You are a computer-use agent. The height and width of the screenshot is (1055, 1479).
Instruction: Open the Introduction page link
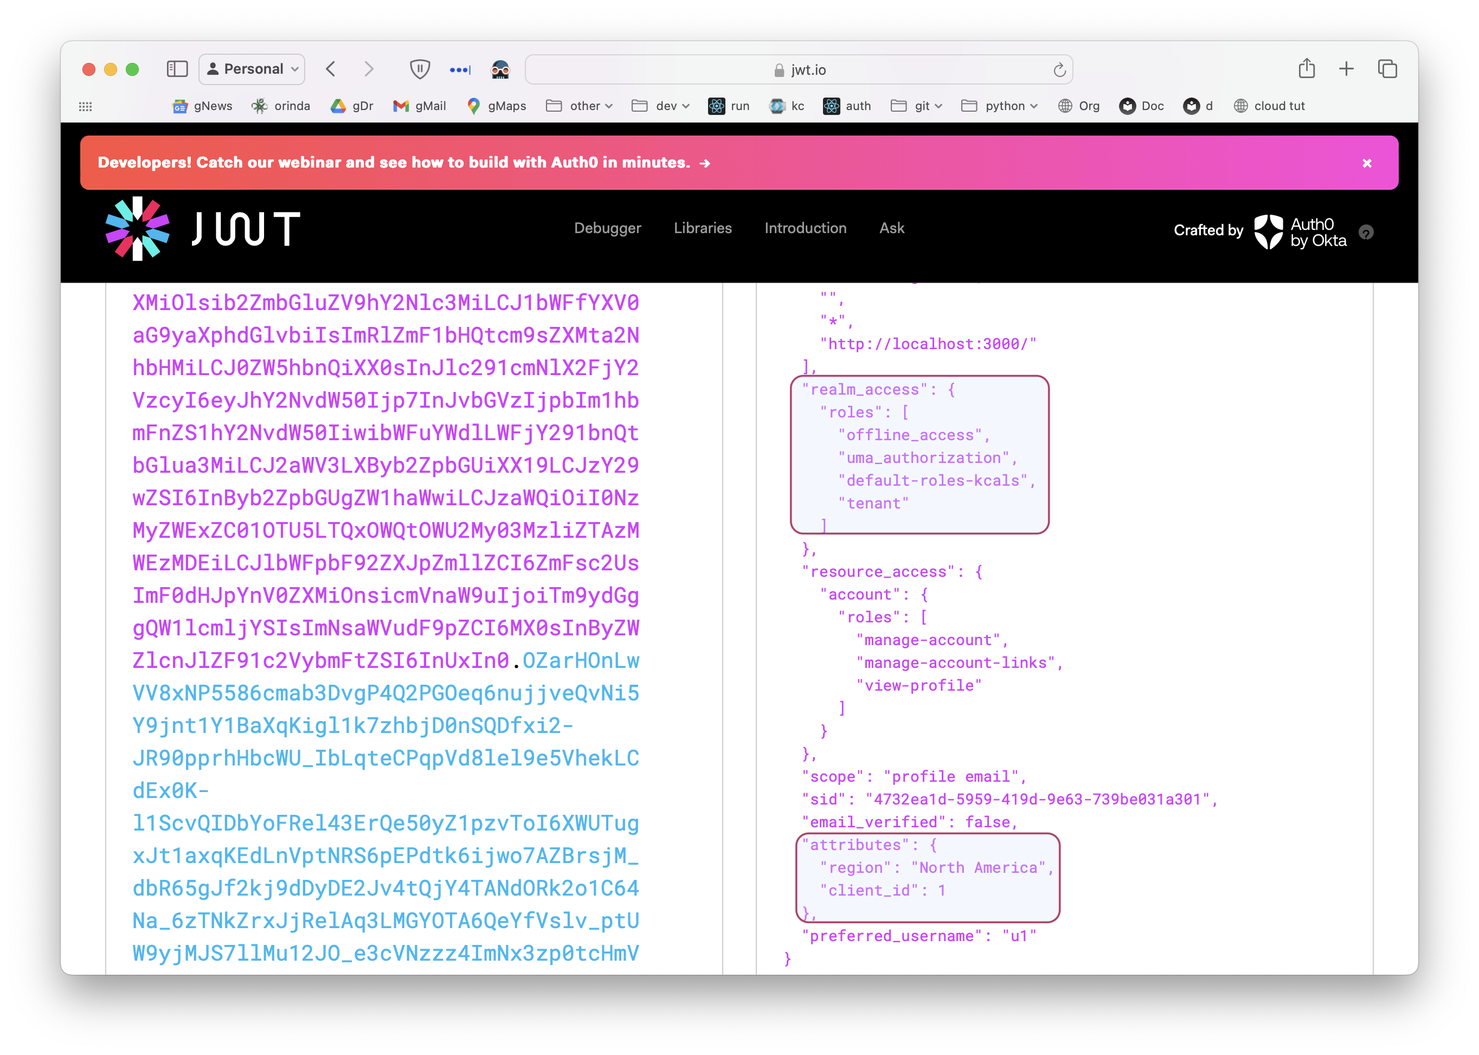pyautogui.click(x=805, y=228)
